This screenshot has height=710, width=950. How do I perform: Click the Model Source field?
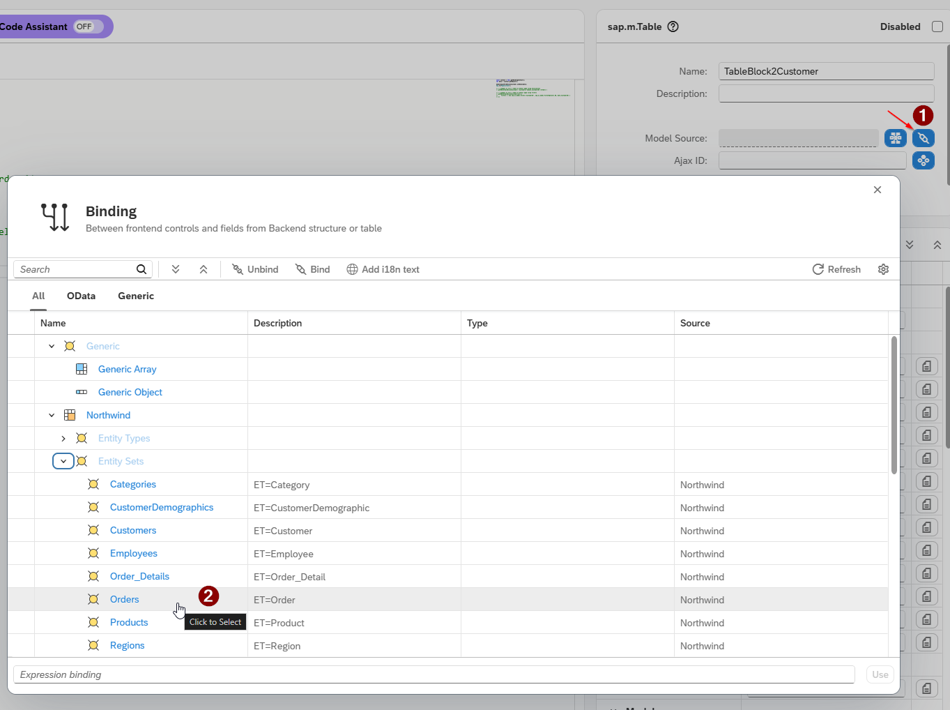click(x=798, y=138)
